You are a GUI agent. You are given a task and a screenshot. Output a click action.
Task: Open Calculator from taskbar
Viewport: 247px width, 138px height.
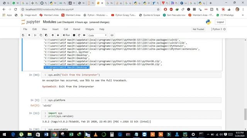click(112, 135)
